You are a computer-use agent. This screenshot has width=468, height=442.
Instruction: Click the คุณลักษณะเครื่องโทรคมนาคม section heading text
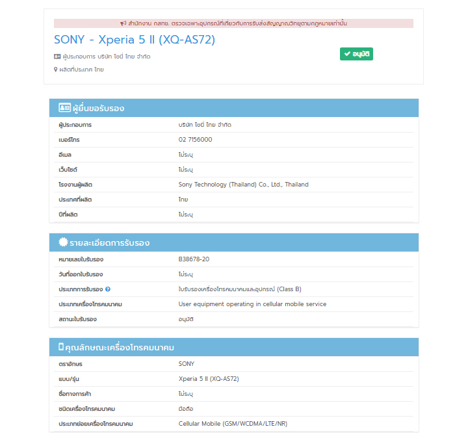click(120, 347)
